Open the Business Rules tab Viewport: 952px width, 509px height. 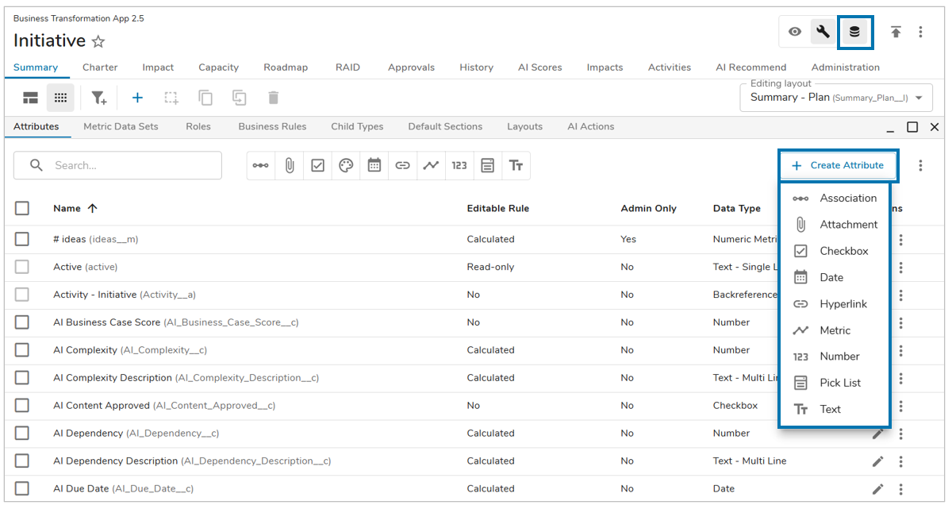coord(272,126)
